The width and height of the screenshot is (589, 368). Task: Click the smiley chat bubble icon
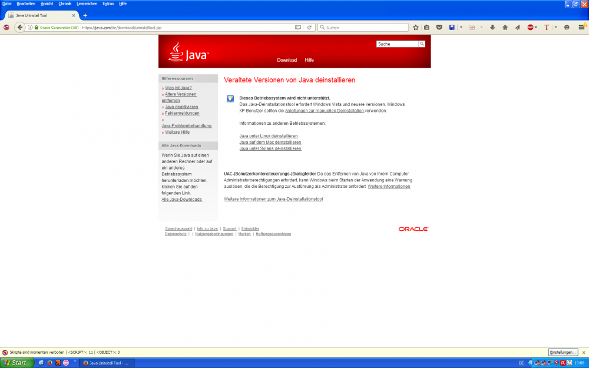click(567, 28)
